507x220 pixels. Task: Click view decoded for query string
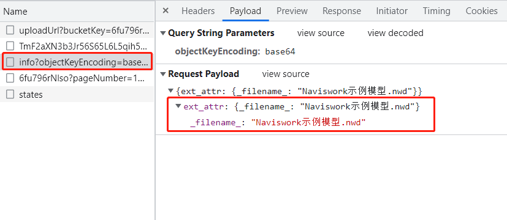point(395,33)
